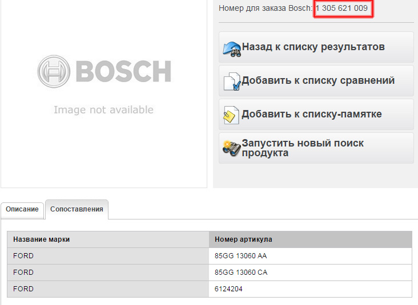The image size is (418, 305).
Task: Switch to the 'Описание' tab
Action: [x=22, y=209]
